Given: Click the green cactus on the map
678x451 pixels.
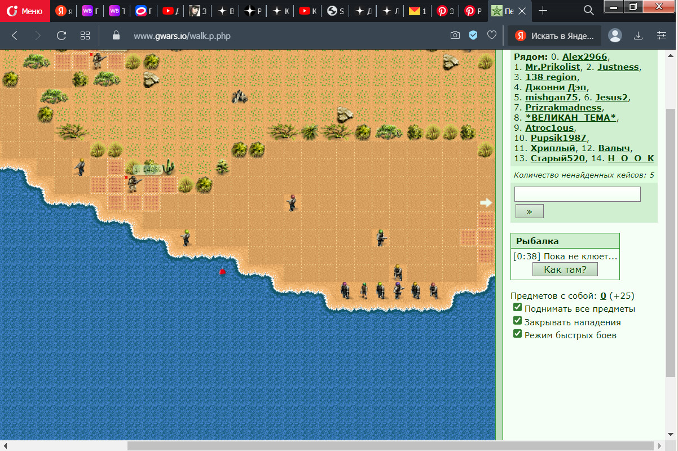Looking at the screenshot, I should tap(169, 167).
